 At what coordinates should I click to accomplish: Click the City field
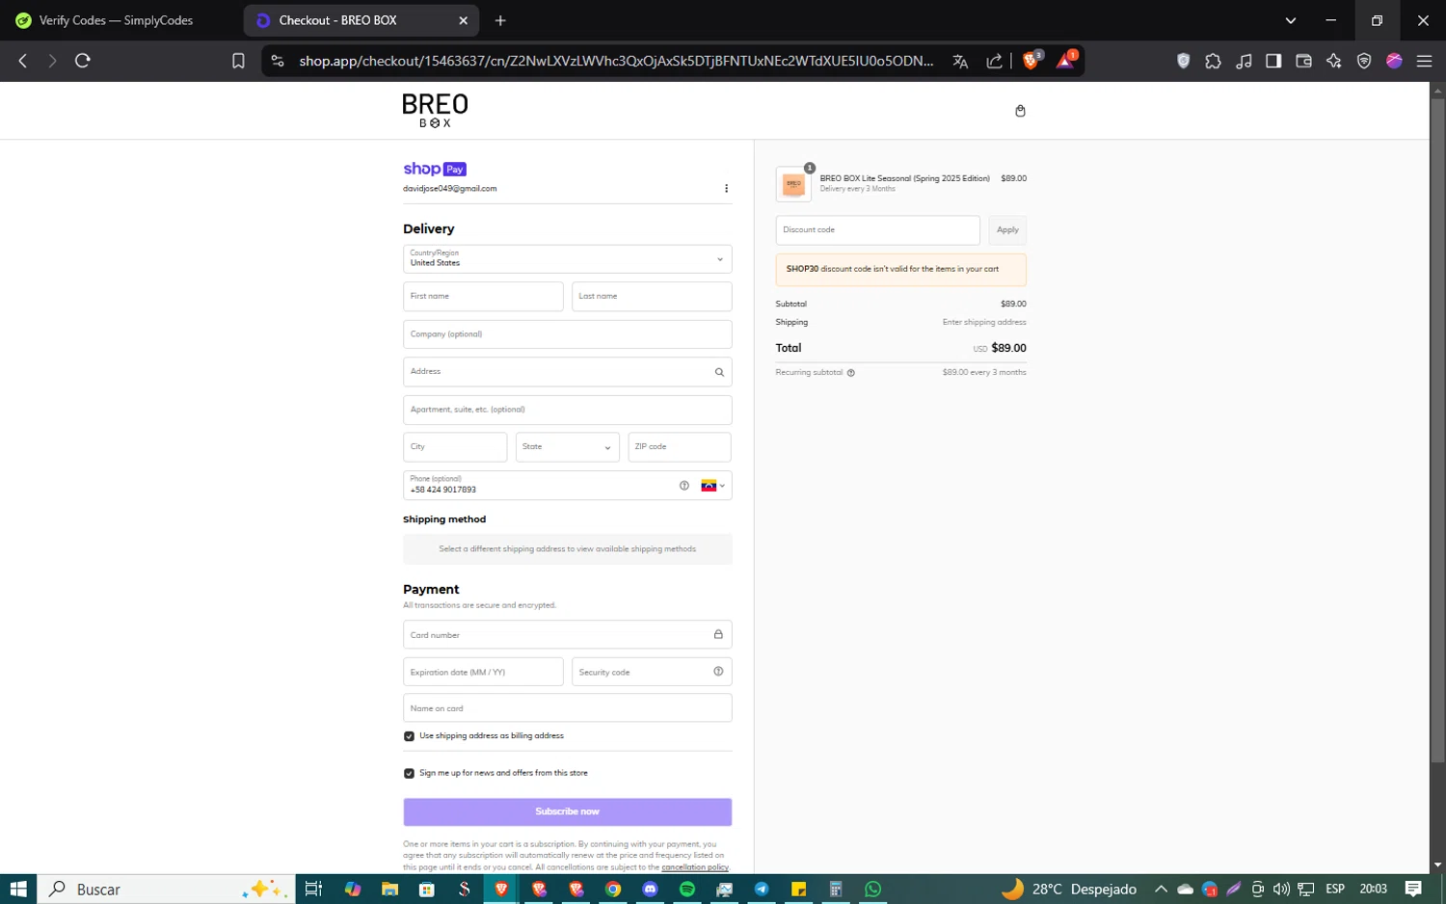pyautogui.click(x=455, y=447)
